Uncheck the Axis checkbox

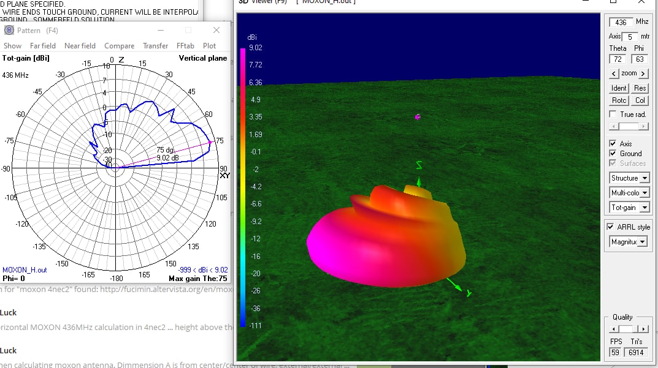(x=613, y=144)
